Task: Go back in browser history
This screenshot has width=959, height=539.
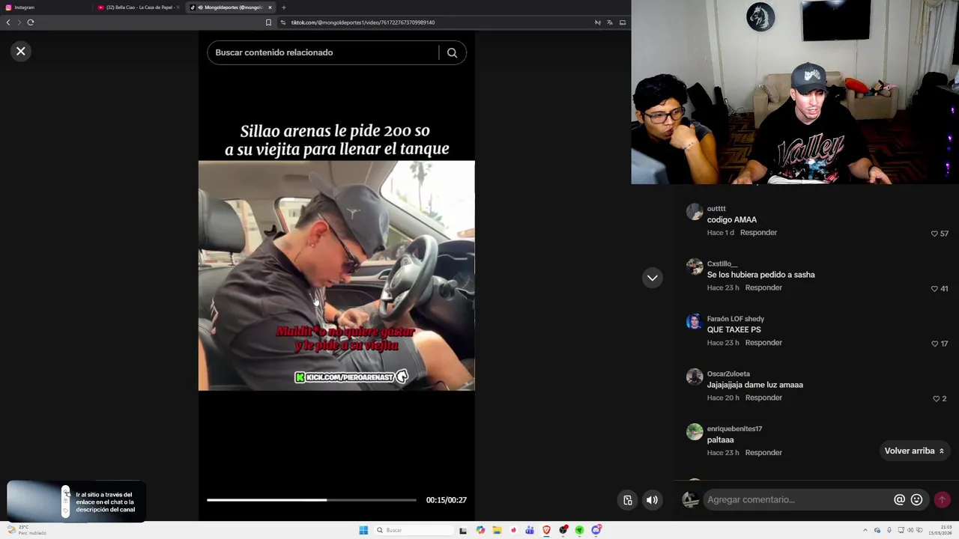Action: (x=8, y=22)
